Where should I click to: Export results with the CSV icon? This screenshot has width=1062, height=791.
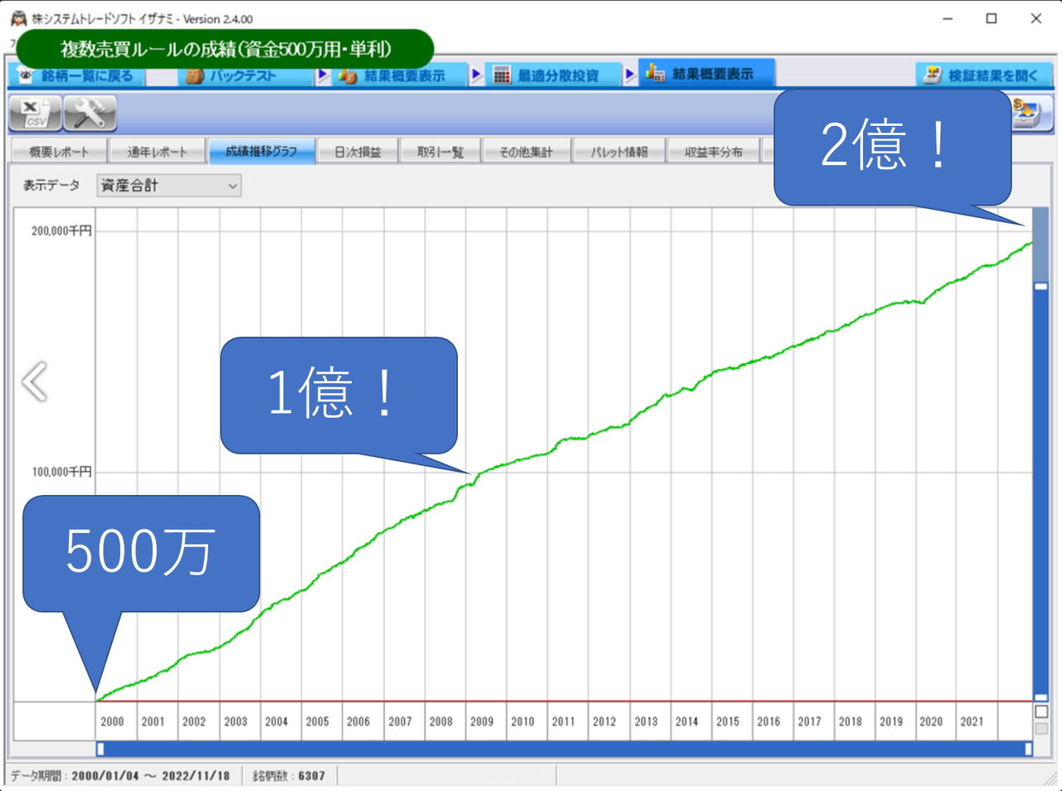(36, 114)
